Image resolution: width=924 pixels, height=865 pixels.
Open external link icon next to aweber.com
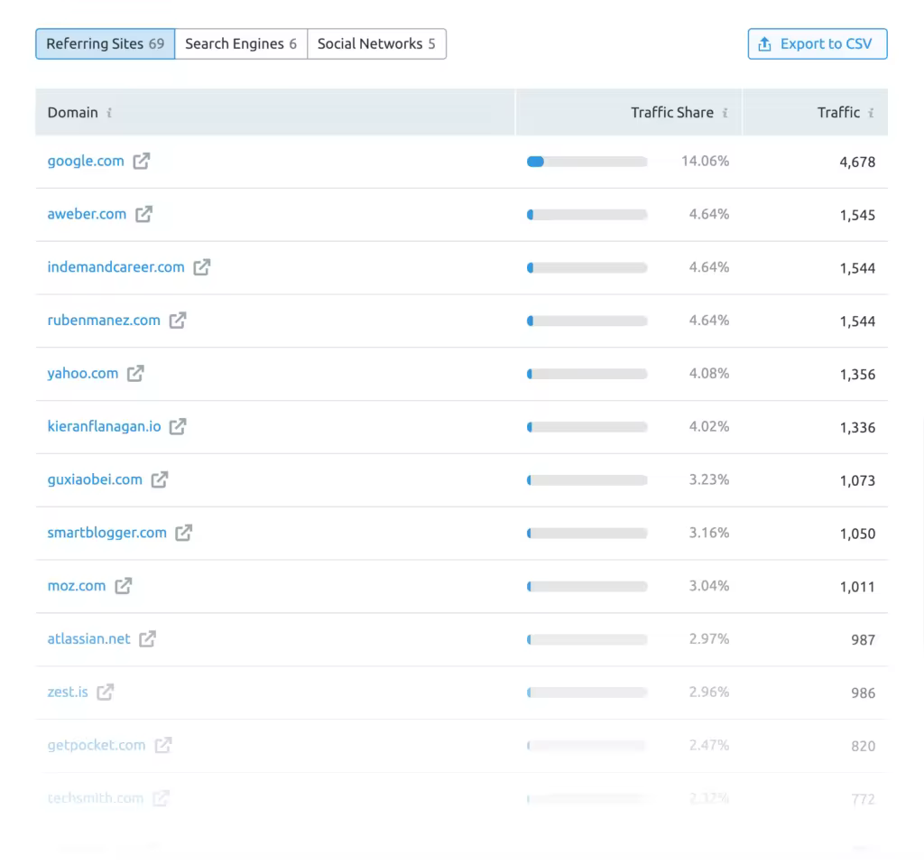pyautogui.click(x=143, y=214)
